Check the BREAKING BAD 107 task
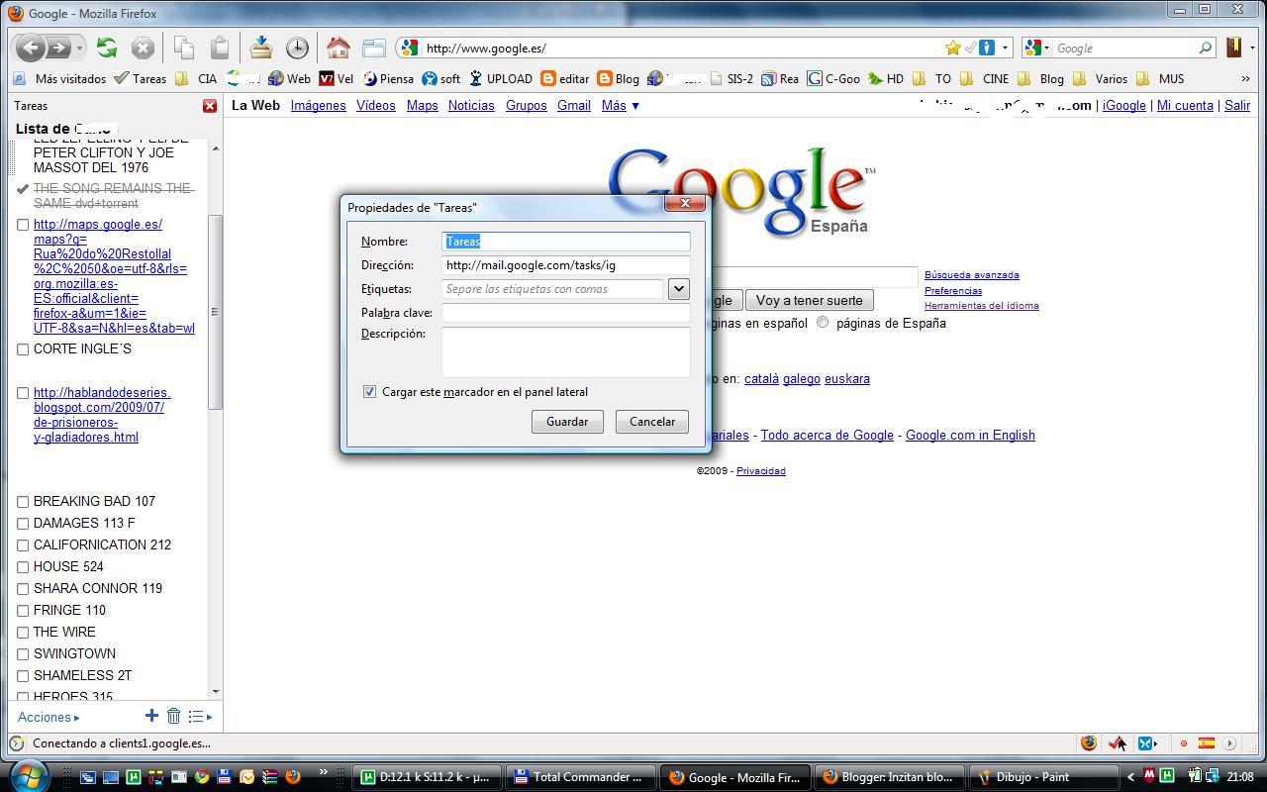 click(x=23, y=502)
